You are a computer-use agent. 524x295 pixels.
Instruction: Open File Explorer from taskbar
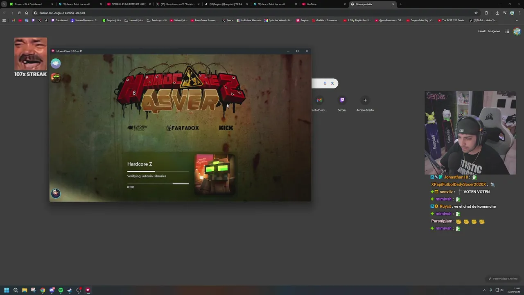(x=25, y=290)
